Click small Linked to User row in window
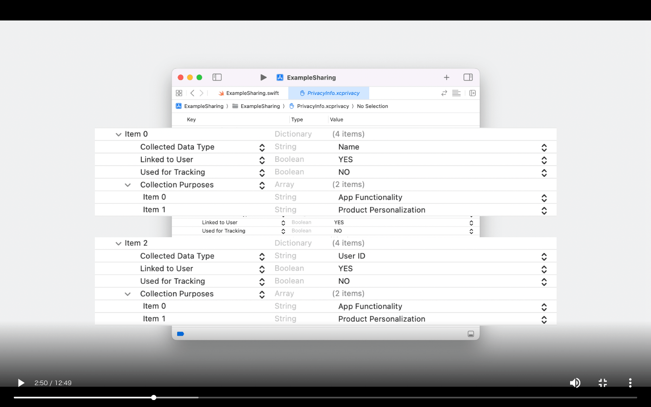The height and width of the screenshot is (407, 651). tap(325, 222)
